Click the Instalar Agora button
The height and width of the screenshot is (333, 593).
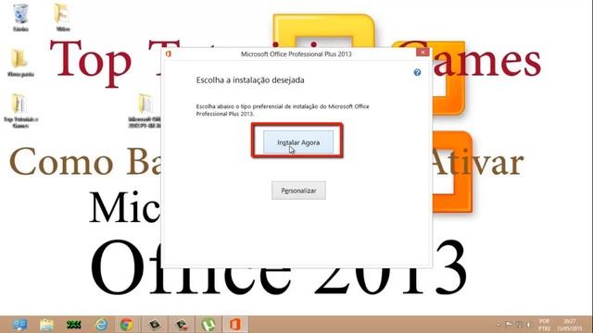298,142
